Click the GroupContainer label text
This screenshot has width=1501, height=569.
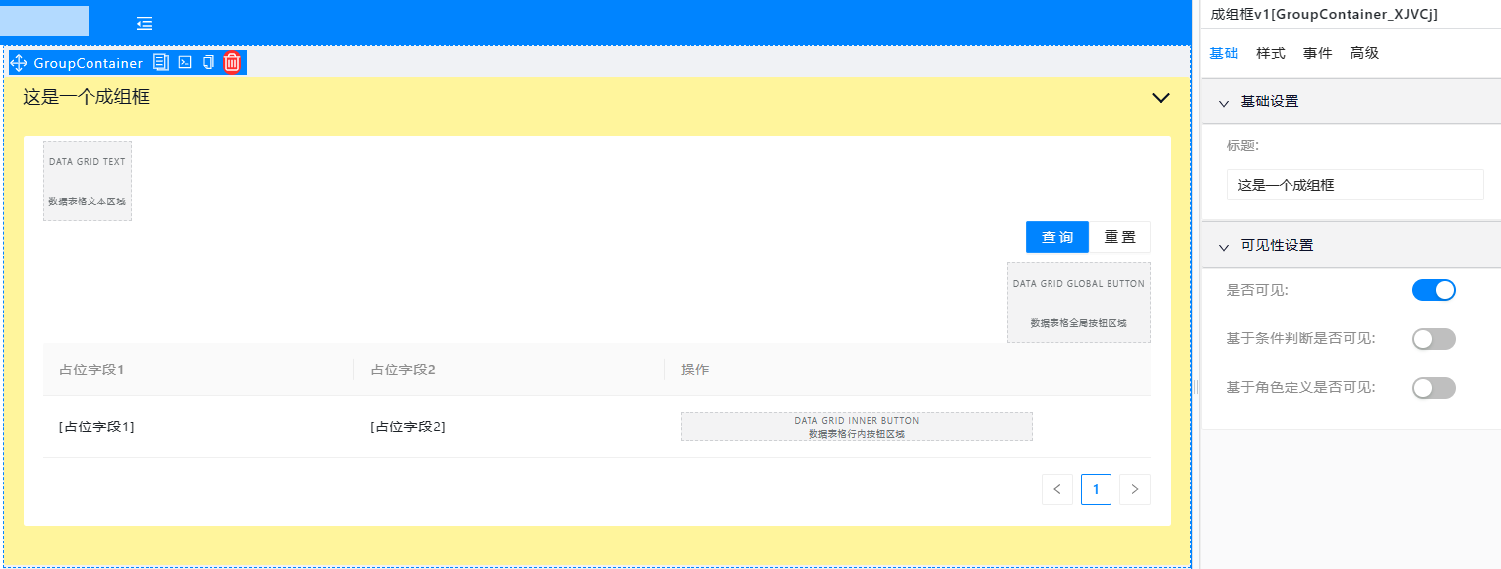pos(89,63)
